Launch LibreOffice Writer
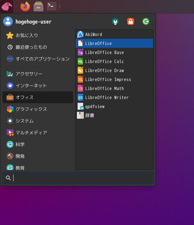 pyautogui.click(x=114, y=97)
